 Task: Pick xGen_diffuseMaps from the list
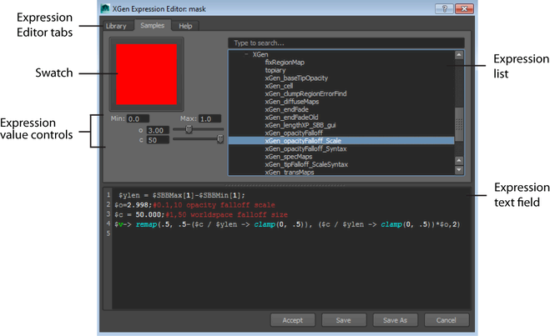[292, 102]
